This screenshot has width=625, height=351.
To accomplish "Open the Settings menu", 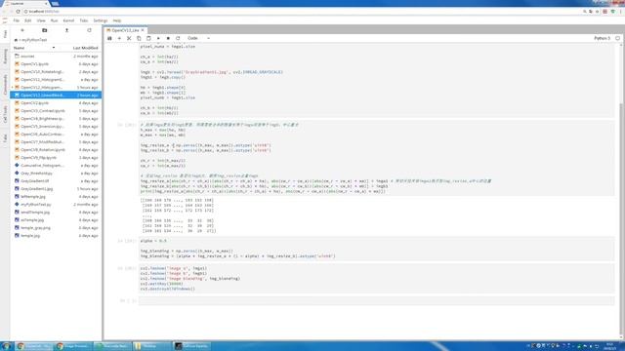I will click(x=101, y=20).
